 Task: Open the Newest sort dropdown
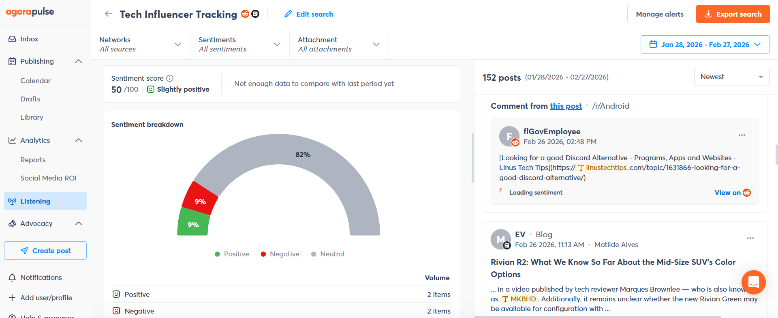(732, 77)
